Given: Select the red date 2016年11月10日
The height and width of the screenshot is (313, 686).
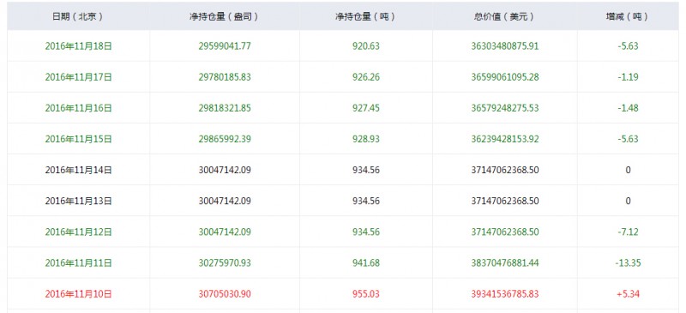Looking at the screenshot, I should pos(78,294).
